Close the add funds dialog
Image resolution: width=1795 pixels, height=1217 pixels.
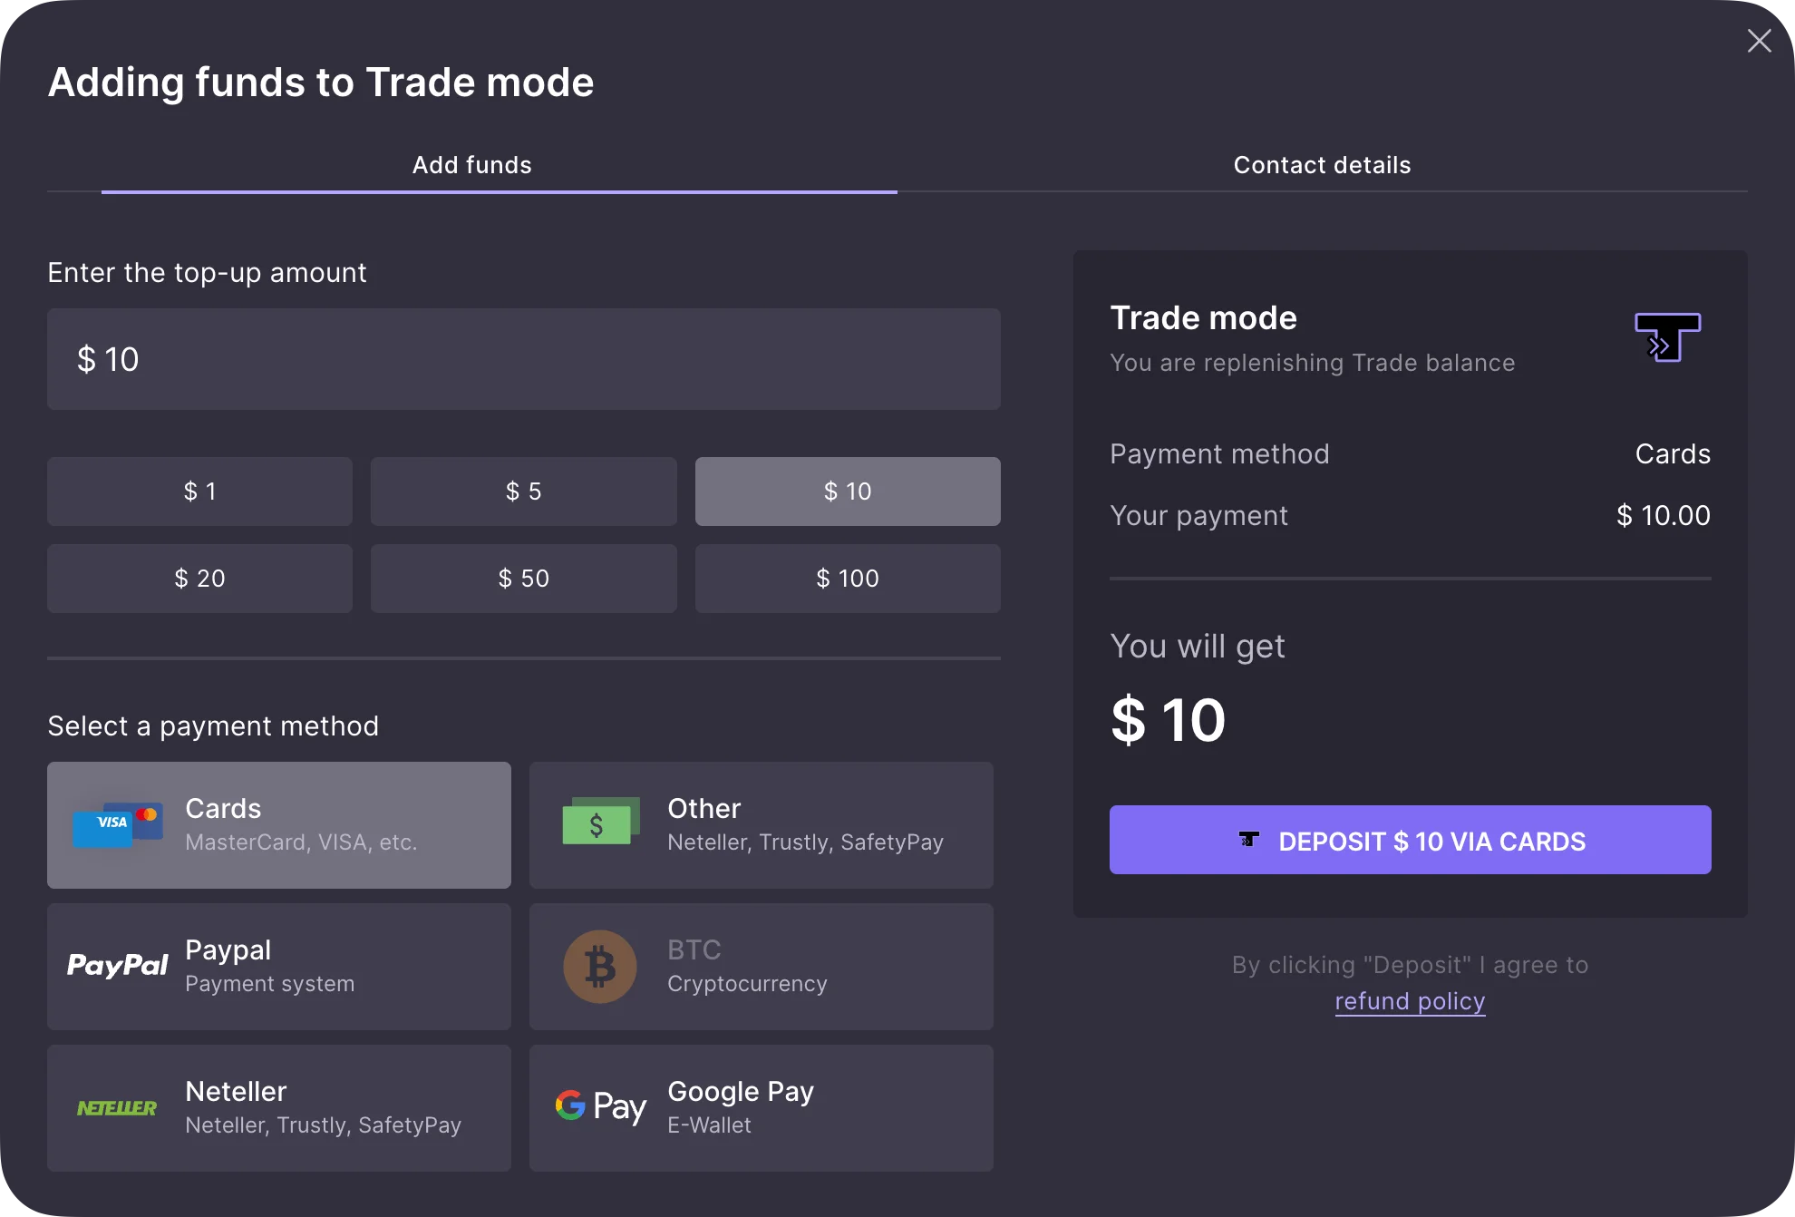point(1759,41)
